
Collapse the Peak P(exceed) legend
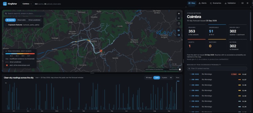pyautogui.click(x=6, y=51)
